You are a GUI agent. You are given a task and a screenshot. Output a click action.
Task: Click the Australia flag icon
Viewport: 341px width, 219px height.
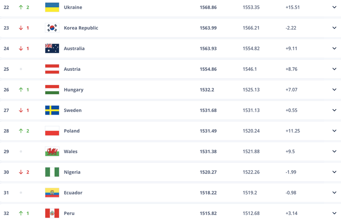pos(52,49)
